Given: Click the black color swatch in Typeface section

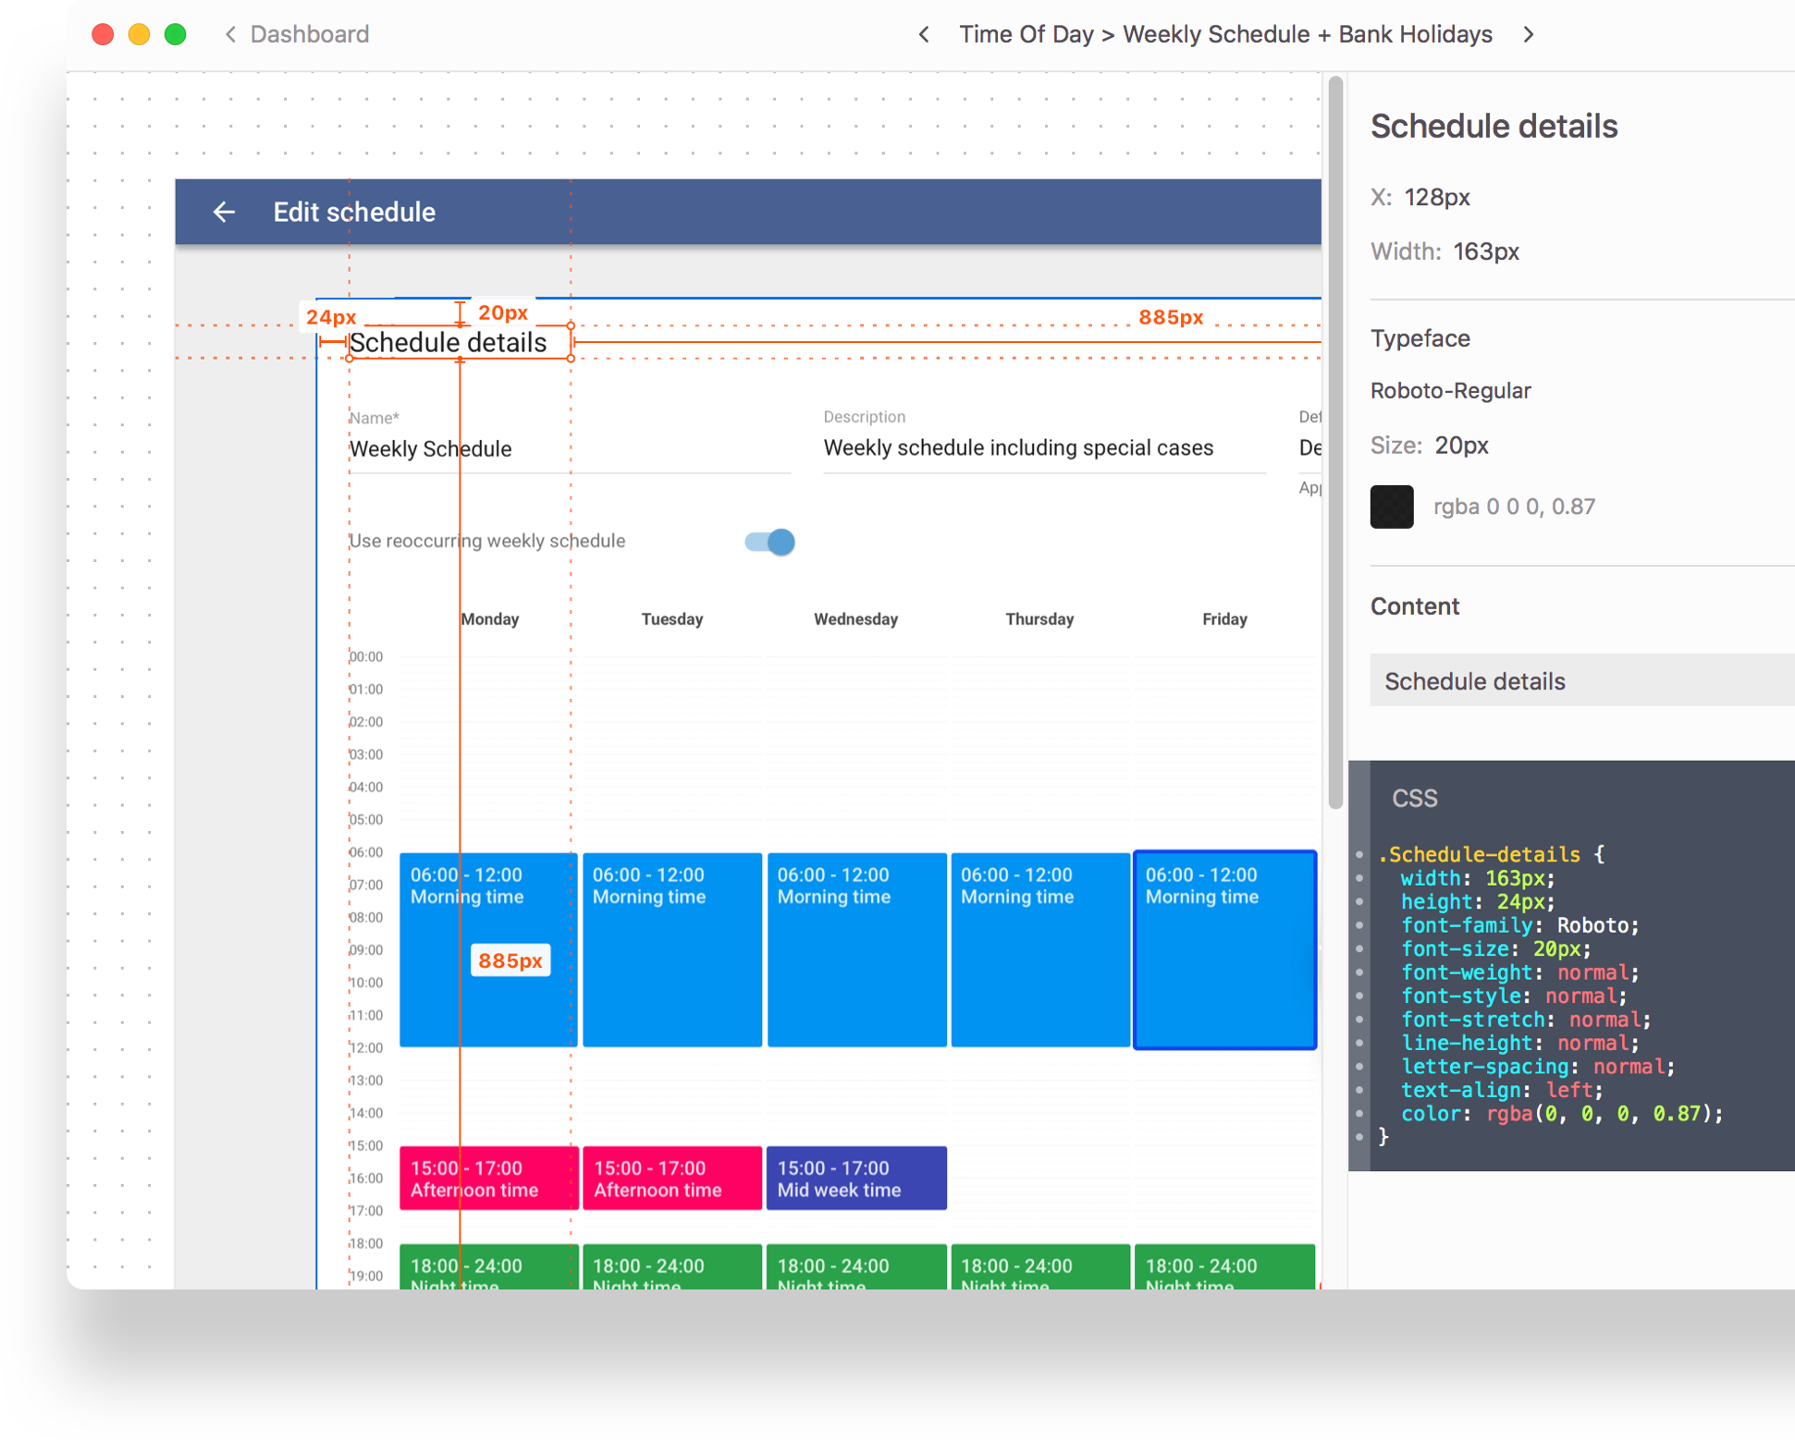Looking at the screenshot, I should pos(1392,507).
